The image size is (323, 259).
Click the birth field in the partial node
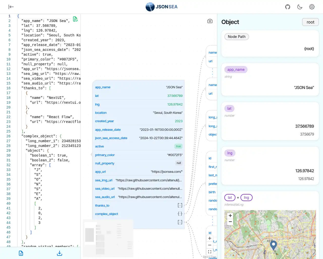pyautogui.click(x=212, y=192)
